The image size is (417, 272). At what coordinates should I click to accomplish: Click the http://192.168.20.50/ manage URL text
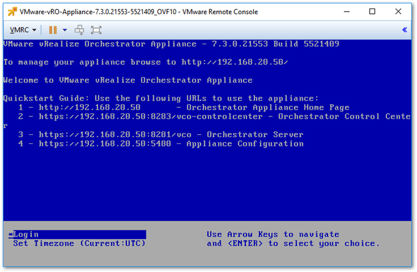[x=234, y=62]
